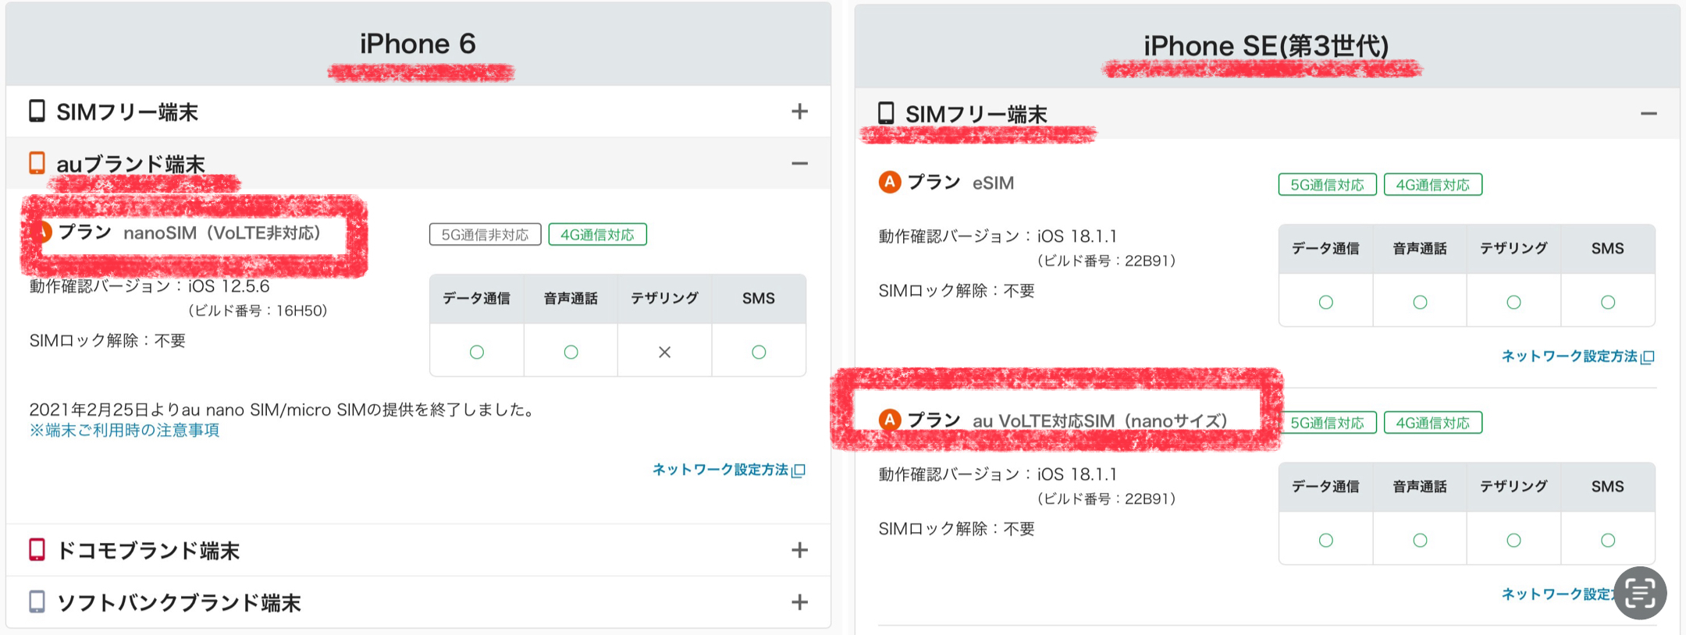The image size is (1686, 635).
Task: Click the red docomo phone icon
Action: [37, 549]
